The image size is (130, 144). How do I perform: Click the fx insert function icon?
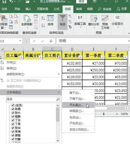pos(51,41)
